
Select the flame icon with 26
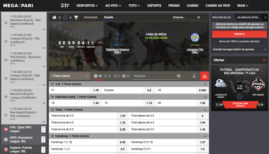[126, 76]
